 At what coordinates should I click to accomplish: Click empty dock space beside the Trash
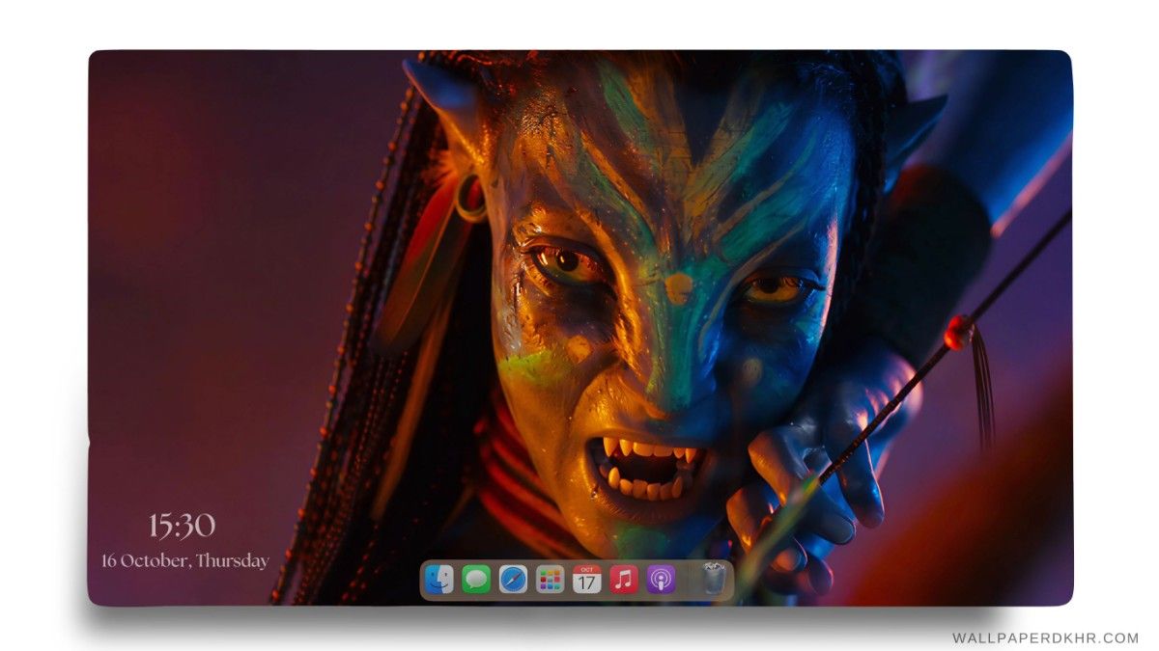687,581
